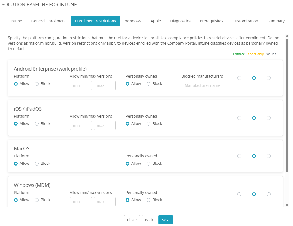
Task: Select Platform Block for iOS / iPadOS
Action: 37,124
